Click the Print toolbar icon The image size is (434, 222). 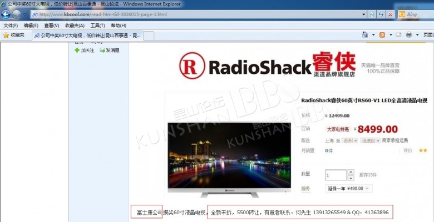tap(409, 35)
